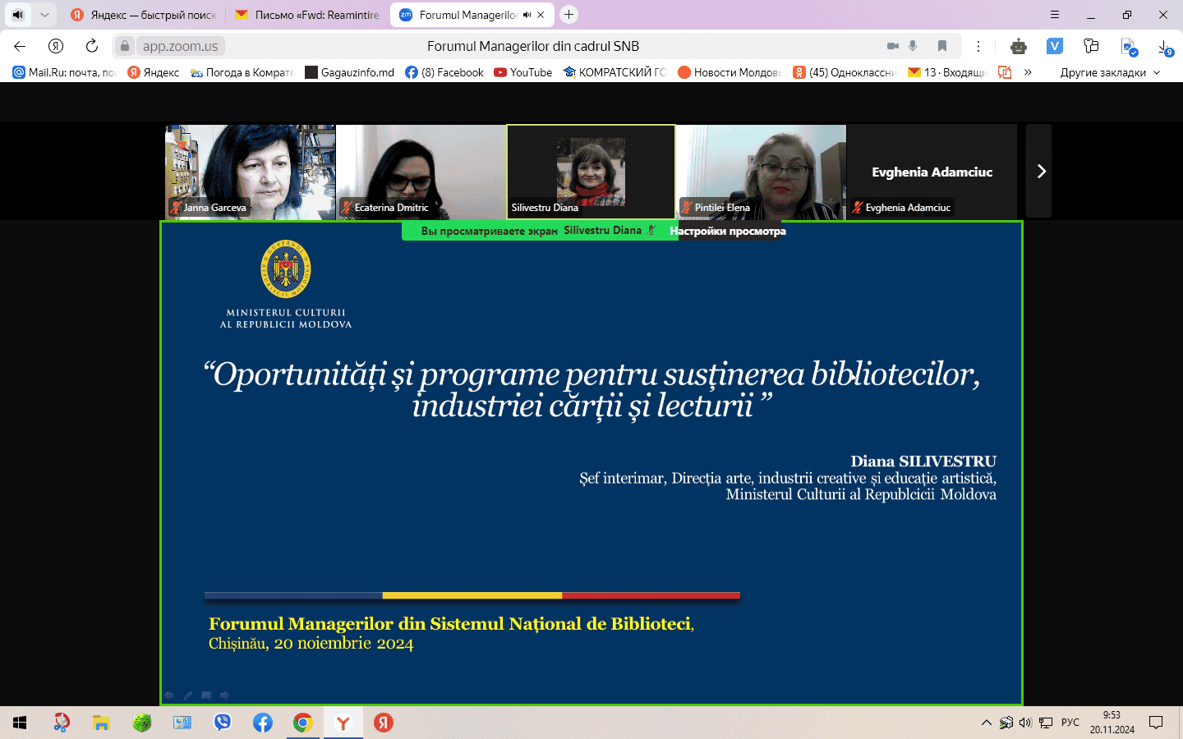Mute audio on the Forumul Managerilor tab
This screenshot has width=1183, height=739.
(x=527, y=15)
